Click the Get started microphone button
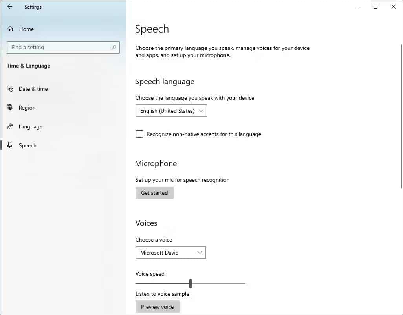The height and width of the screenshot is (315, 403). (154, 192)
